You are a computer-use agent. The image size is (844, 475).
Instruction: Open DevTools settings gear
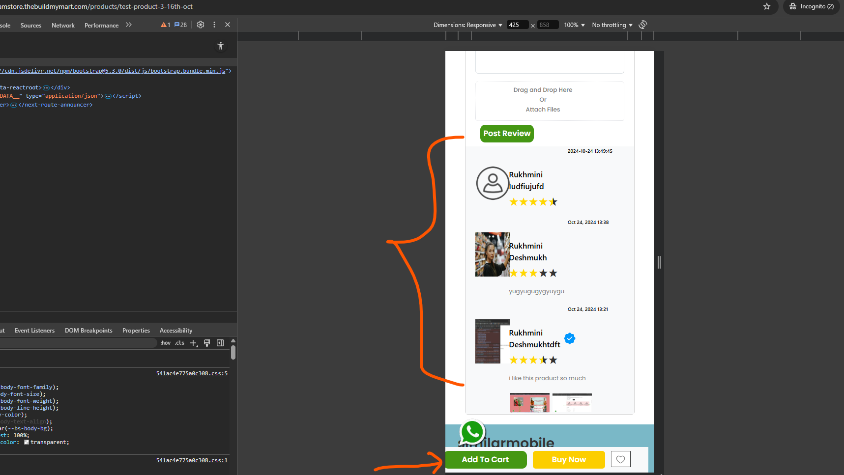click(x=201, y=25)
